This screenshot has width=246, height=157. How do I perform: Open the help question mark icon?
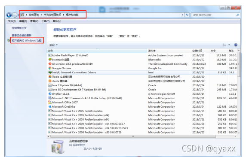(236, 45)
